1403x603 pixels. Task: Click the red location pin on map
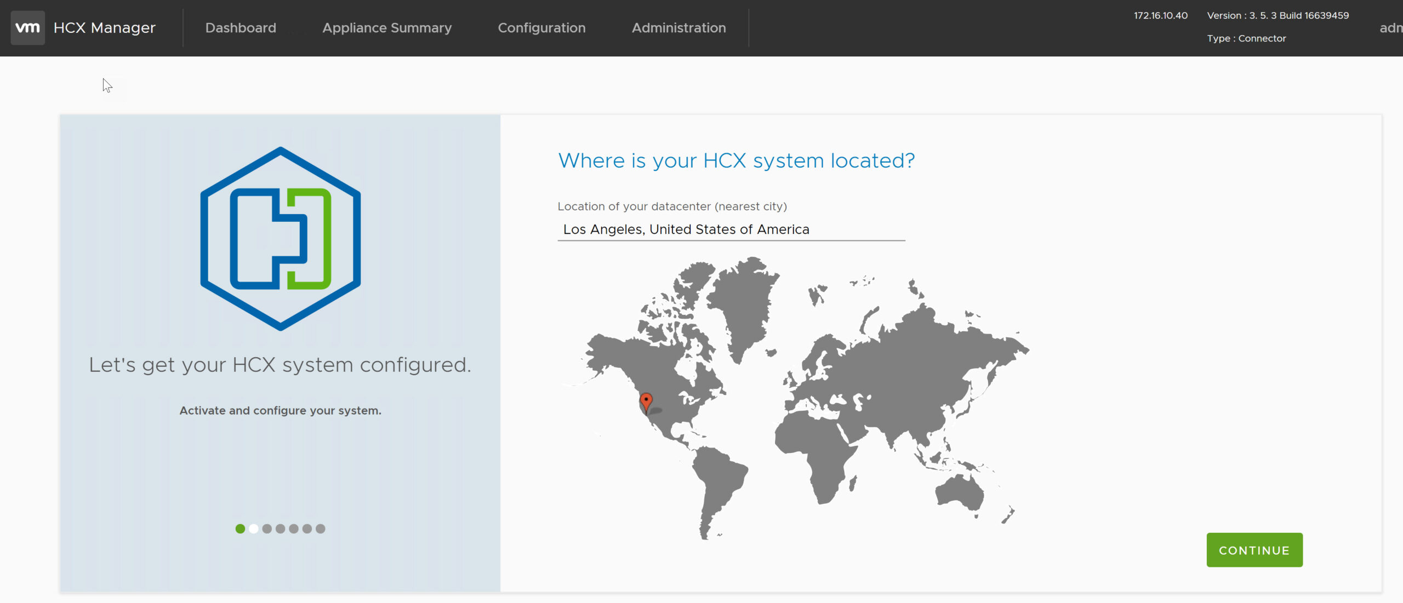[646, 401]
